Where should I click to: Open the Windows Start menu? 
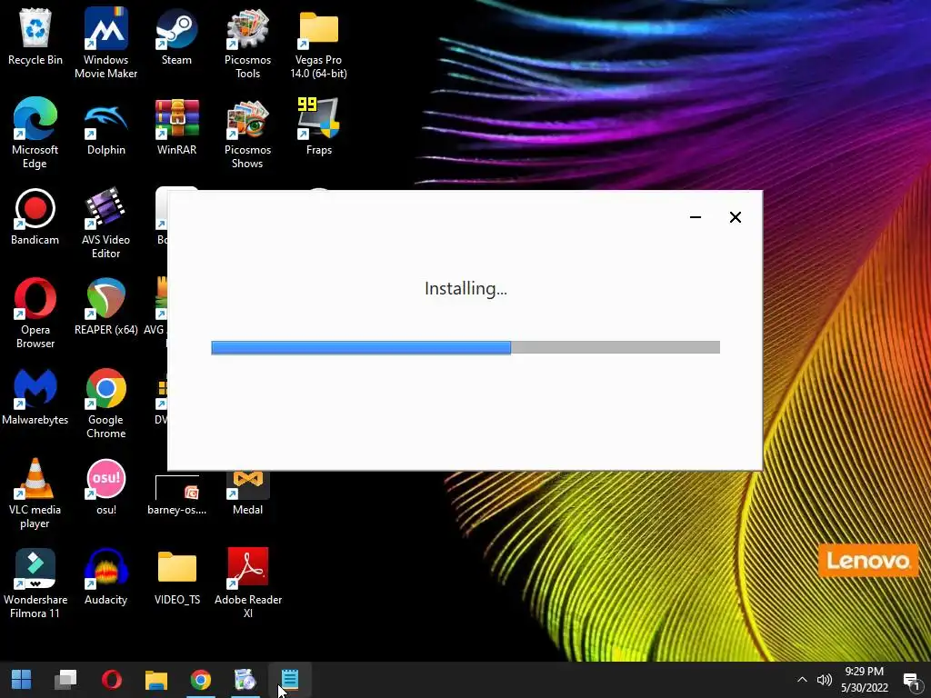click(x=22, y=680)
